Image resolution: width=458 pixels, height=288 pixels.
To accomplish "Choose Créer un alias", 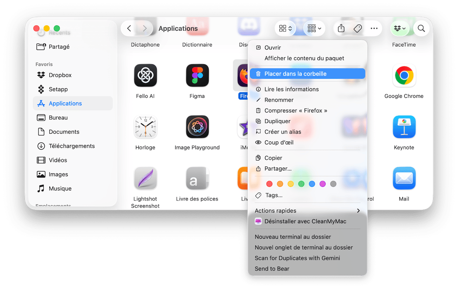I will (307, 132).
